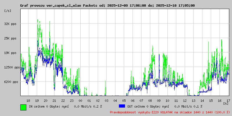Click hour label '19' on time axis
Screen dimensions: 232x116
37,101
